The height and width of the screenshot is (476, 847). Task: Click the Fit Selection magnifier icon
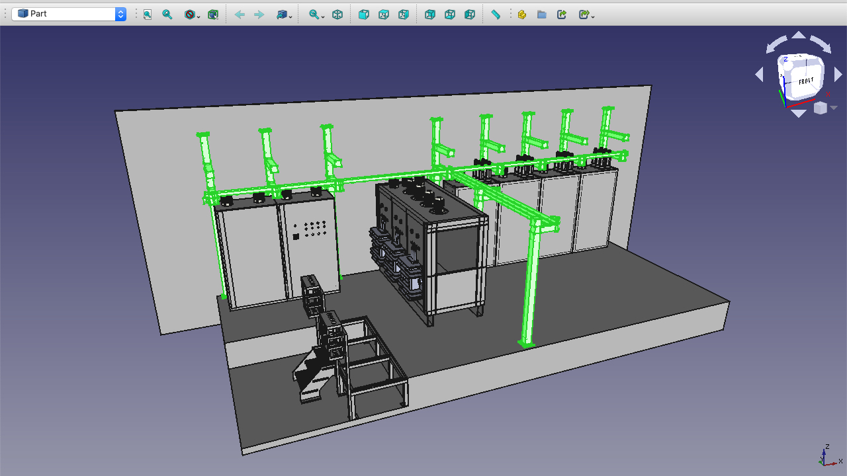point(167,14)
